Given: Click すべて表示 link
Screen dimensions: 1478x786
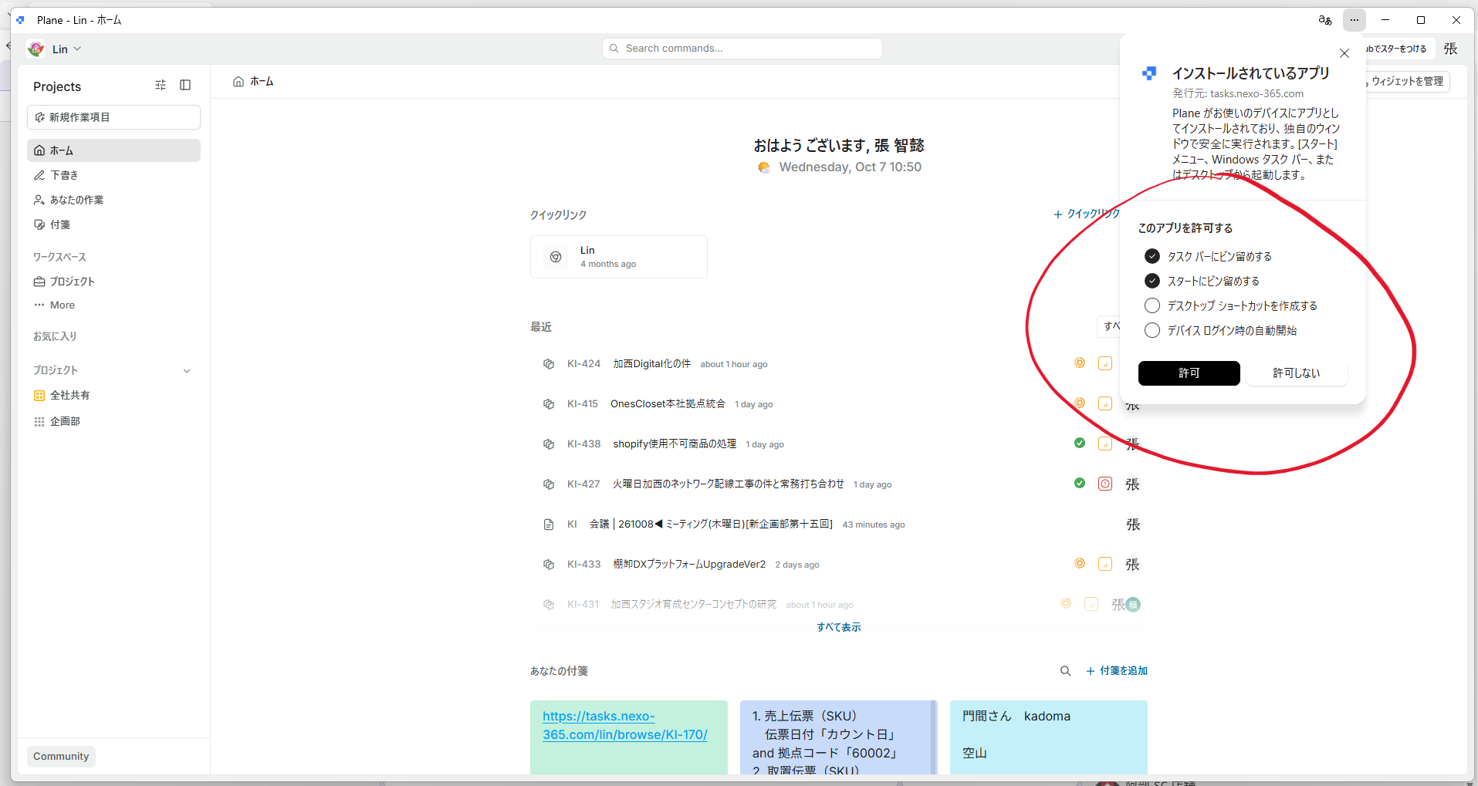Looking at the screenshot, I should tap(839, 628).
